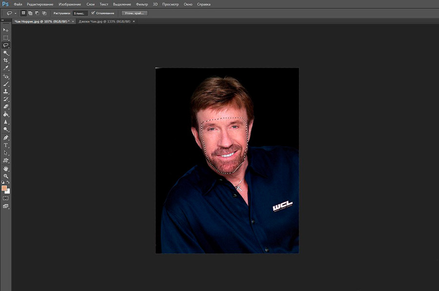Open the Lasso tool preset picker dropdown
The height and width of the screenshot is (291, 439).
(16, 13)
